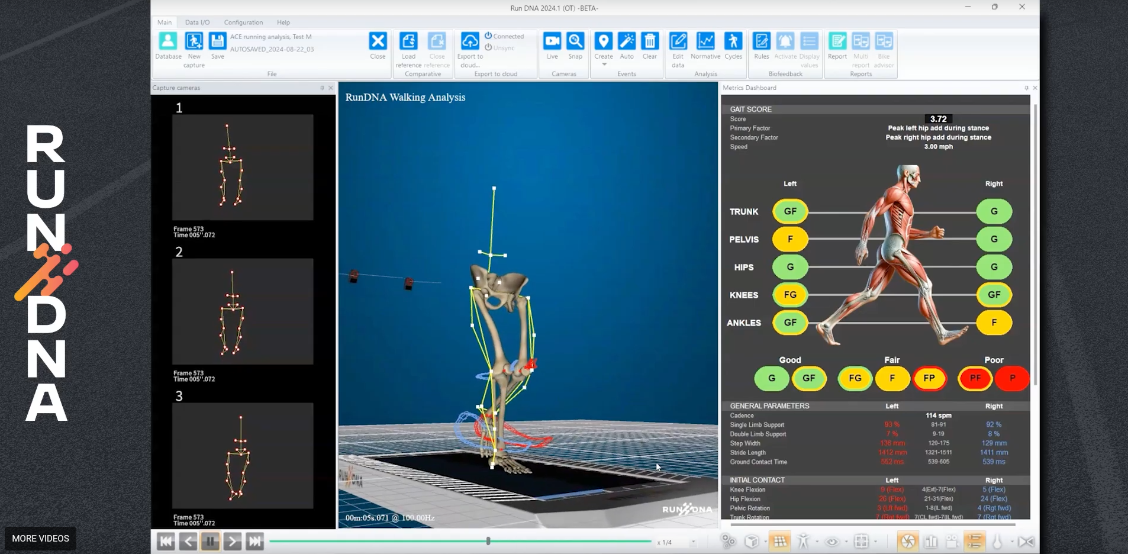1128x554 pixels.
Task: Click the FP legend swatch under Fair
Action: [929, 378]
